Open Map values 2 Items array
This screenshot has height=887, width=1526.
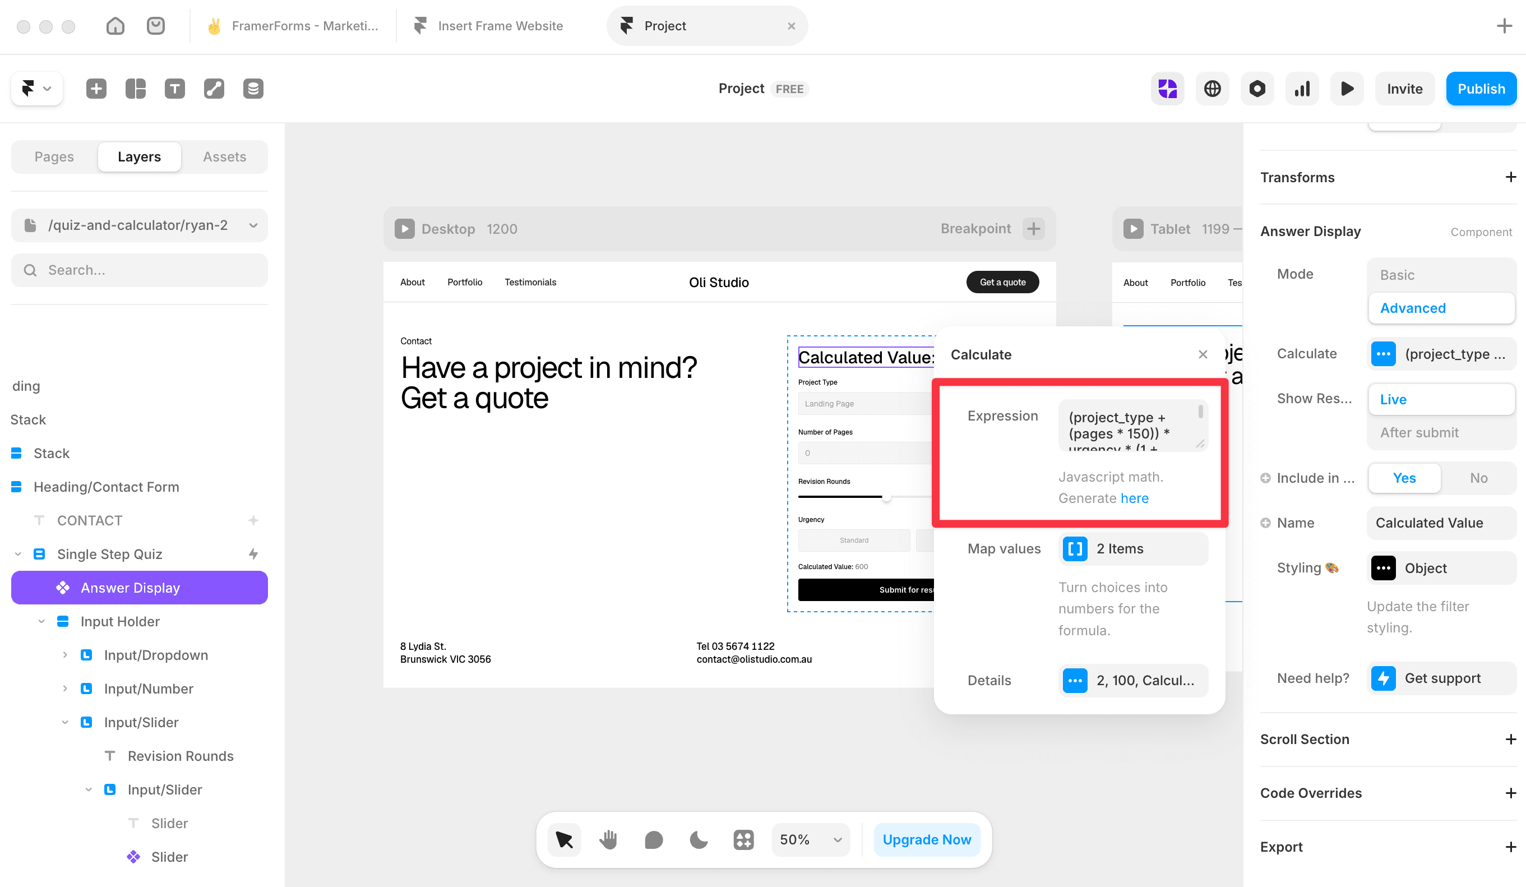[1133, 548]
